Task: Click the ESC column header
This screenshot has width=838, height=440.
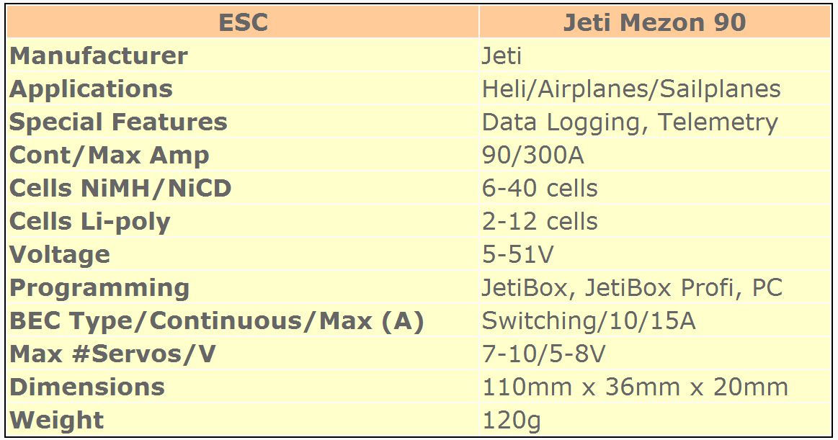Action: tap(243, 22)
